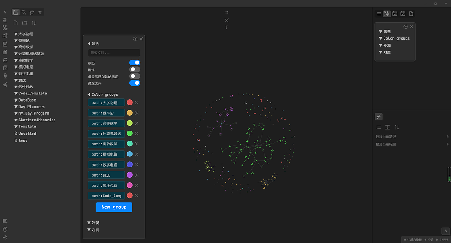Viewport: 451px width, 243px height.
Task: Remove the path:算法 color group
Action: click(x=137, y=175)
